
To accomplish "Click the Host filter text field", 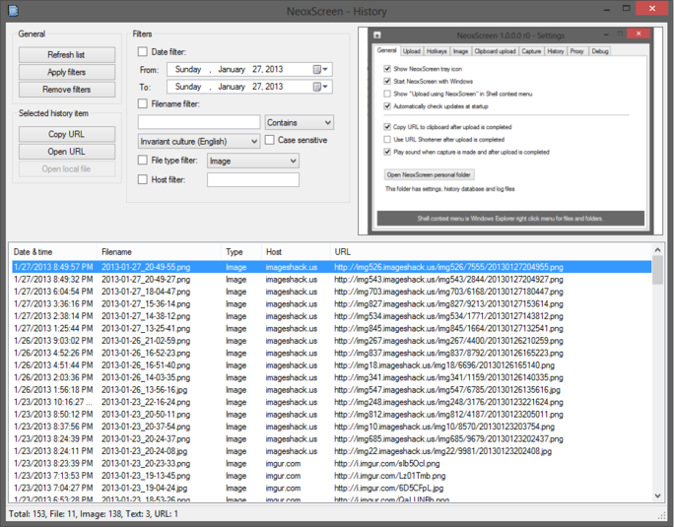I will pos(252,179).
